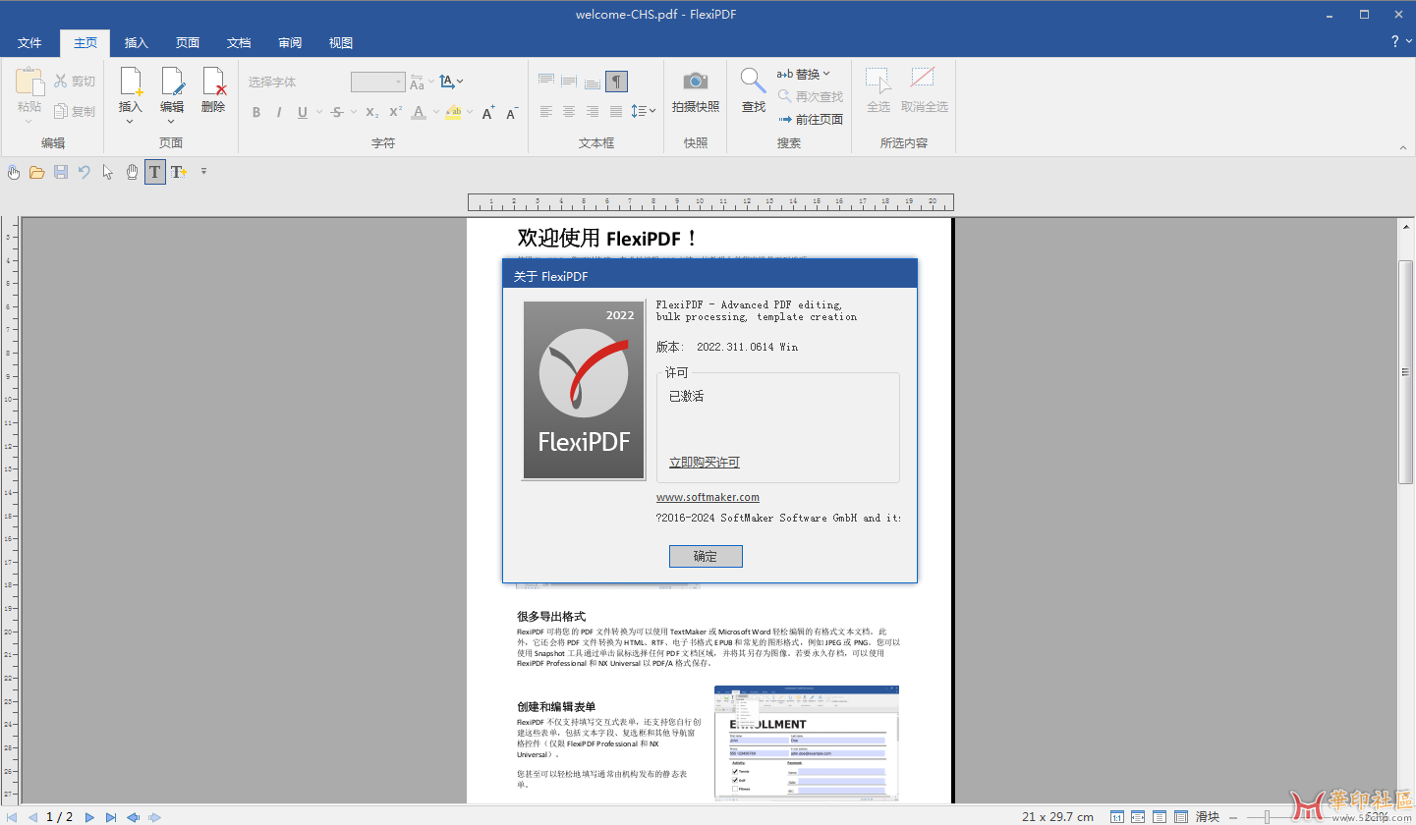
Task: Toggle strikethrough formatting
Action: point(337,113)
